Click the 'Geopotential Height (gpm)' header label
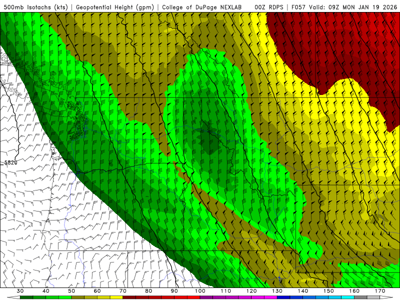This screenshot has width=400, height=300. [x=115, y=7]
